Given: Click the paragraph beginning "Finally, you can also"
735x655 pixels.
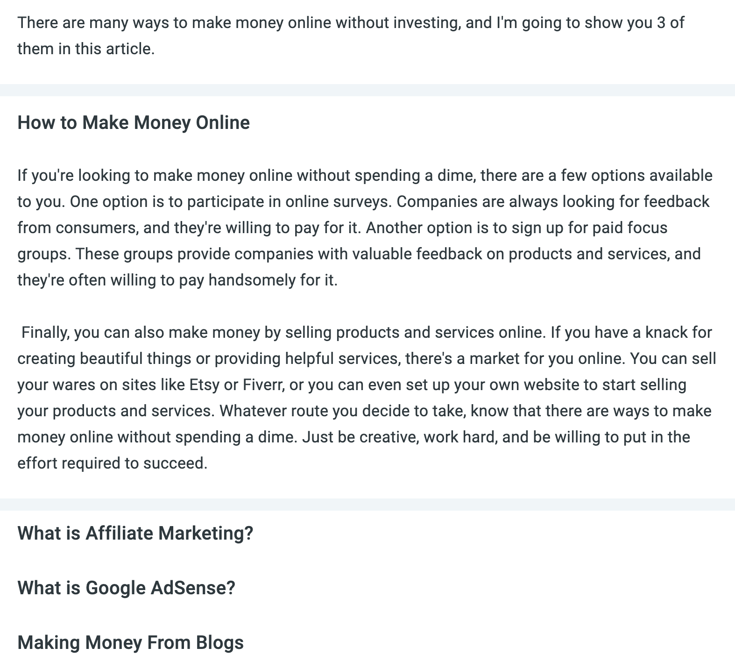Looking at the screenshot, I should 367,398.
